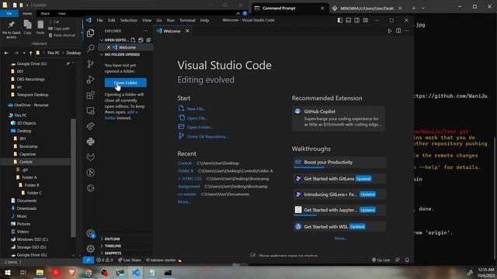Screen dimensions: 497x279
Task: Click File Explorer icon on taskbar
Action: (x=40, y=272)
